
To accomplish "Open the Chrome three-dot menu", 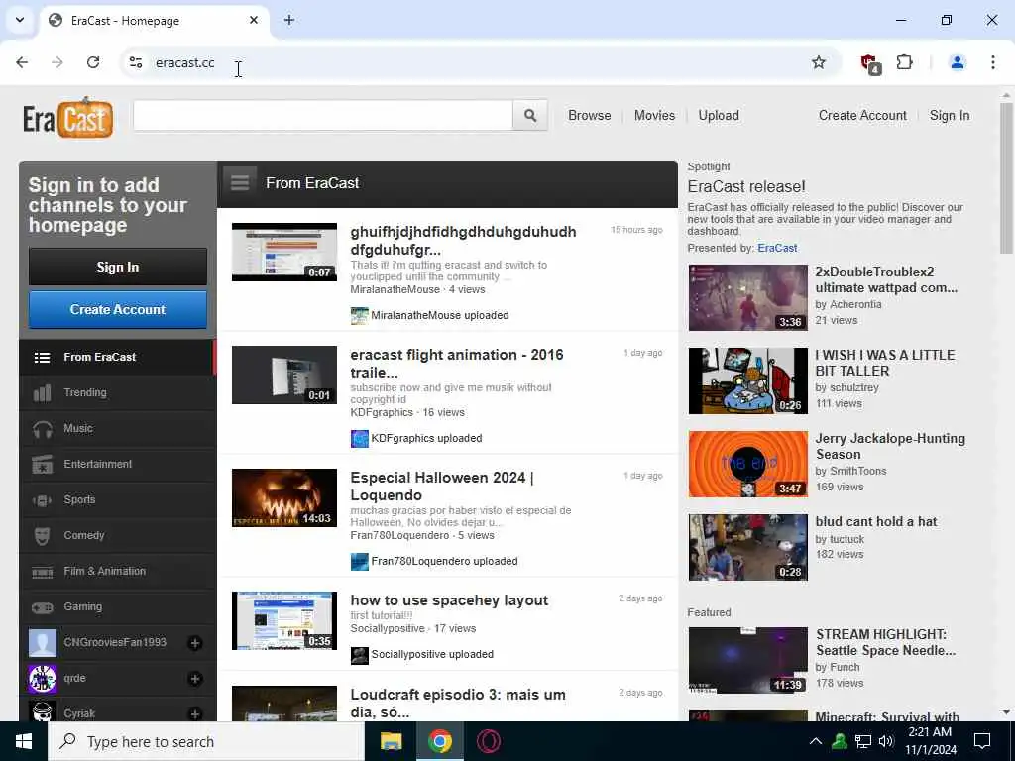I will pyautogui.click(x=992, y=62).
